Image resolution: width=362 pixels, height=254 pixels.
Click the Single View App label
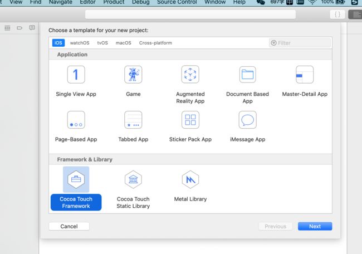click(x=76, y=94)
